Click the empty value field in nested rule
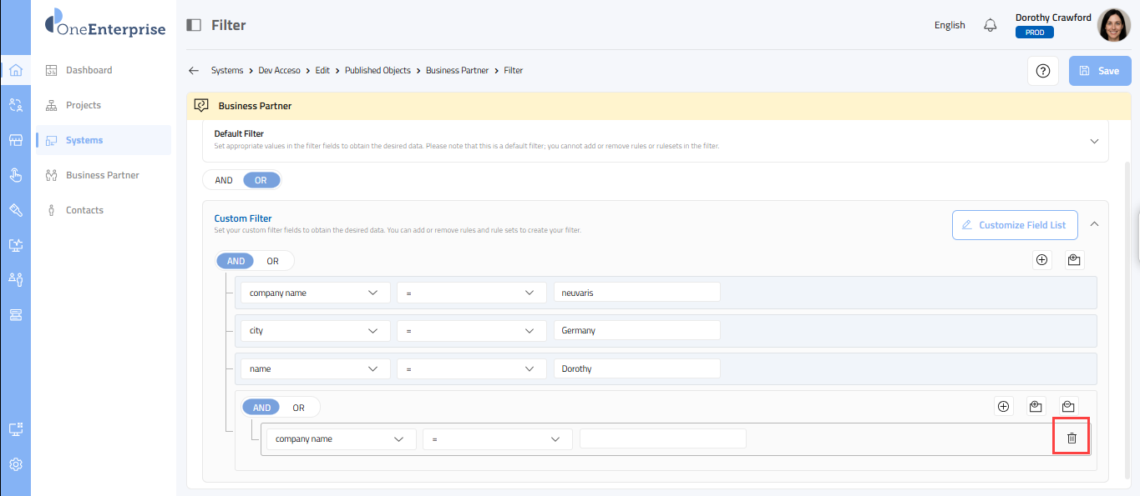The image size is (1140, 496). (662, 438)
